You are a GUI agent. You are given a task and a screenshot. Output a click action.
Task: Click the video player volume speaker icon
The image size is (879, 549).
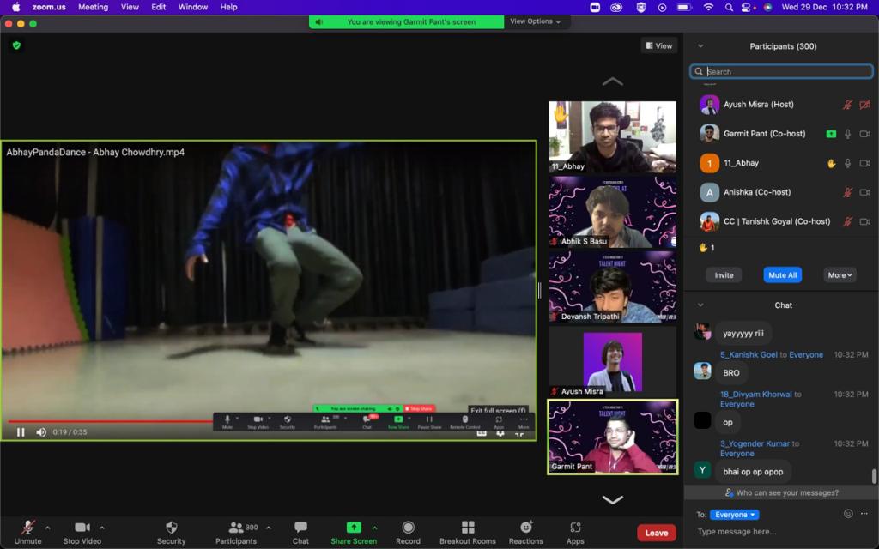coord(41,432)
